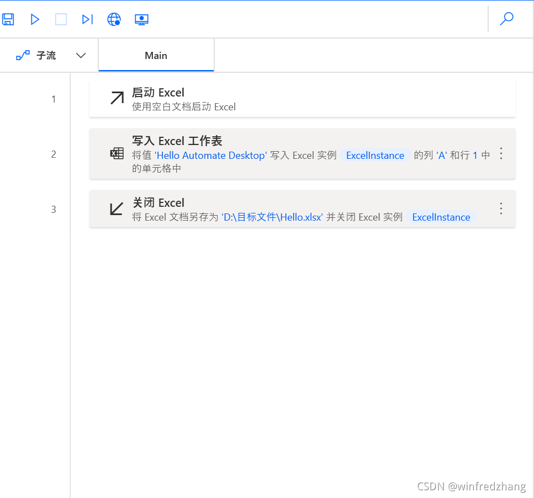Image resolution: width=534 pixels, height=498 pixels.
Task: Open more options for 写入 Excel 工作表
Action: pos(501,153)
